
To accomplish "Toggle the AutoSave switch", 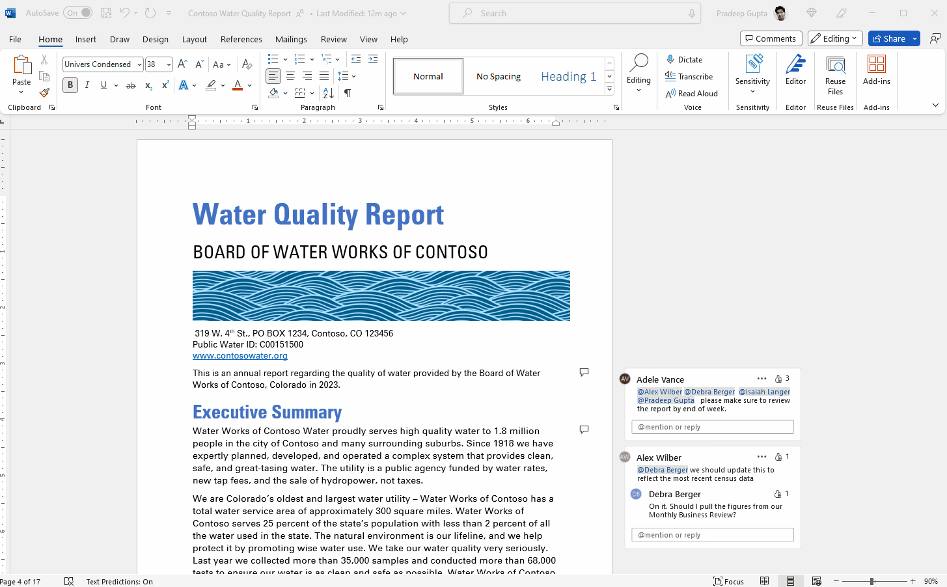I will click(77, 13).
